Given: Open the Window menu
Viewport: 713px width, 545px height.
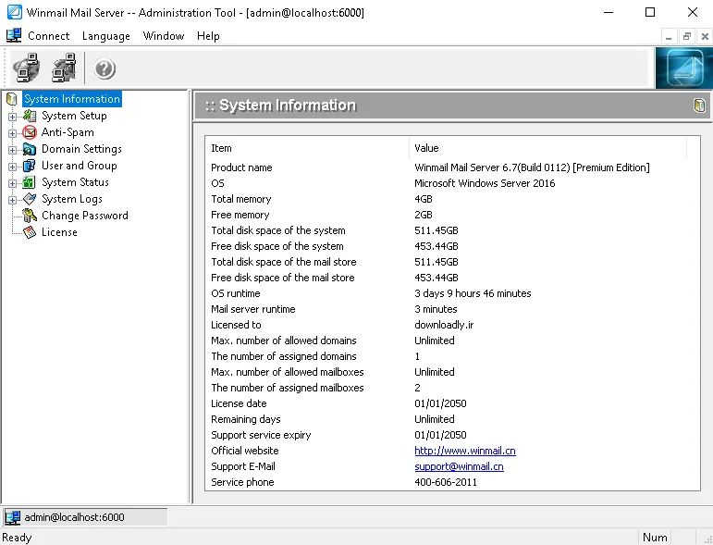Looking at the screenshot, I should tap(164, 36).
